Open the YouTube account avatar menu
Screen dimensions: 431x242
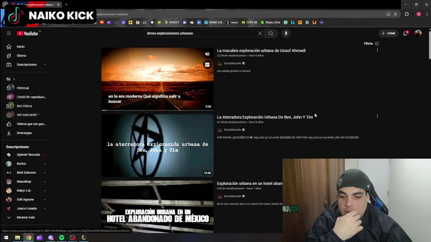(418, 33)
